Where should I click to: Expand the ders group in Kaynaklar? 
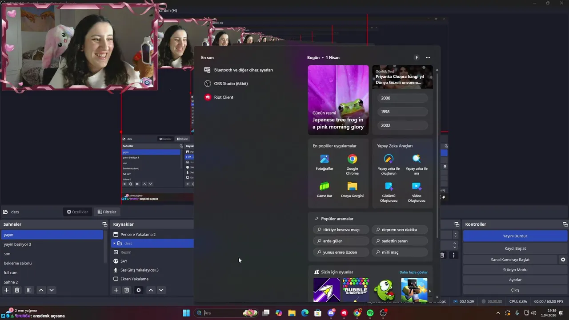[114, 243]
